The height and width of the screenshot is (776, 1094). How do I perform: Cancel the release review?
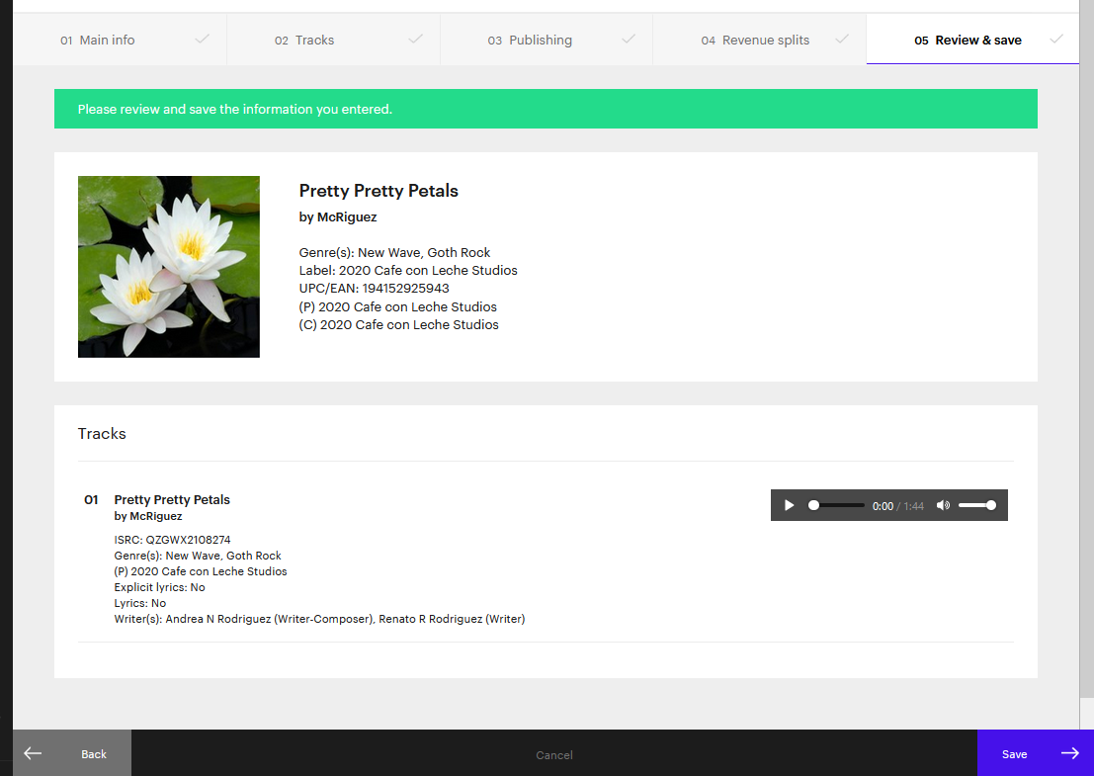click(554, 755)
